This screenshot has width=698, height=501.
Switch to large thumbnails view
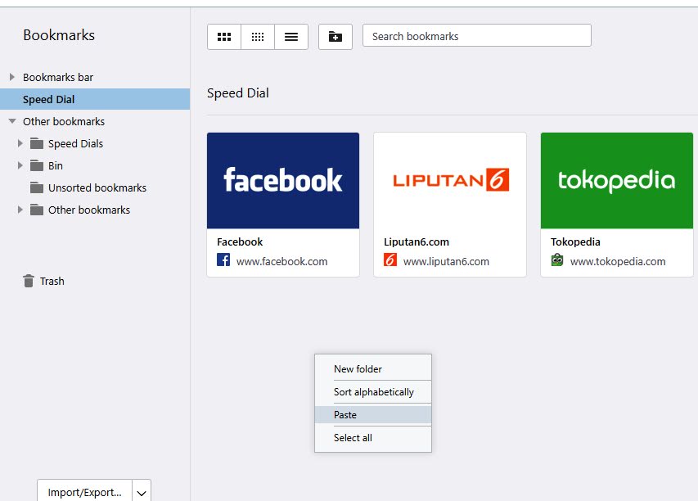point(224,37)
